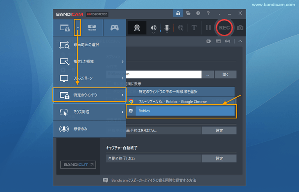Open the help question mark
299x192 pixels.
point(208,13)
